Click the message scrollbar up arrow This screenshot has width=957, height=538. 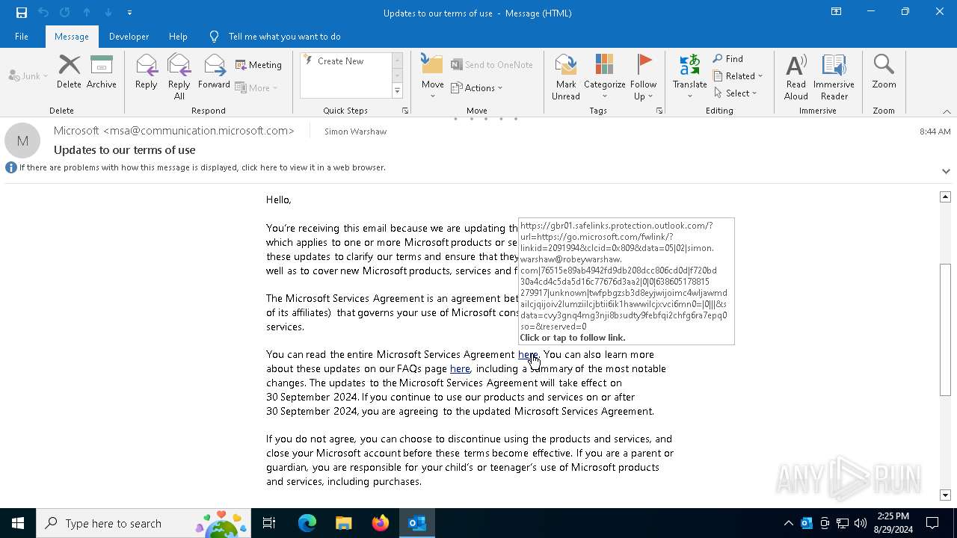click(x=945, y=197)
